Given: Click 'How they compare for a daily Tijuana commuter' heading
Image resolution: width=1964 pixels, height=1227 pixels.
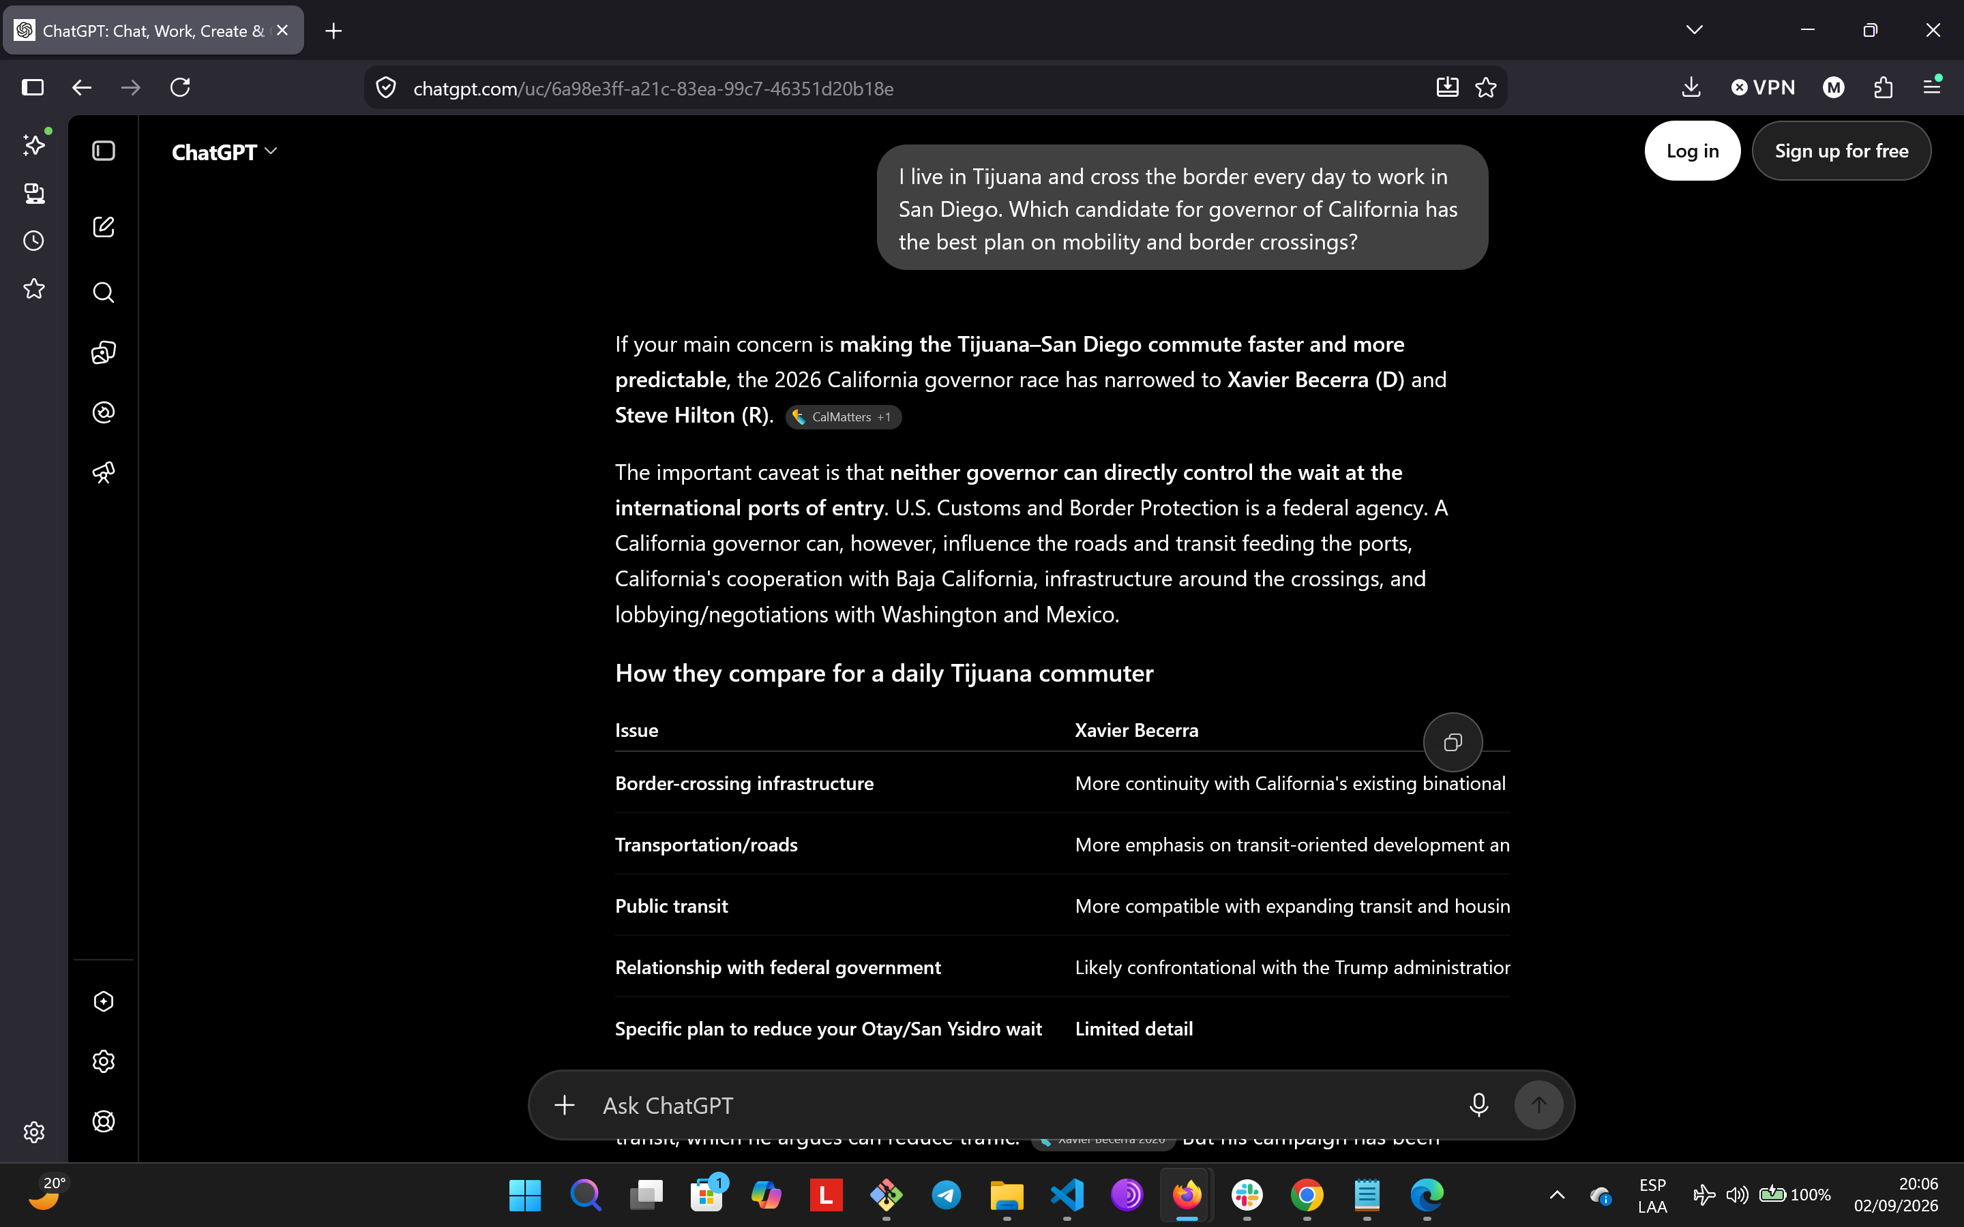Looking at the screenshot, I should 884,673.
